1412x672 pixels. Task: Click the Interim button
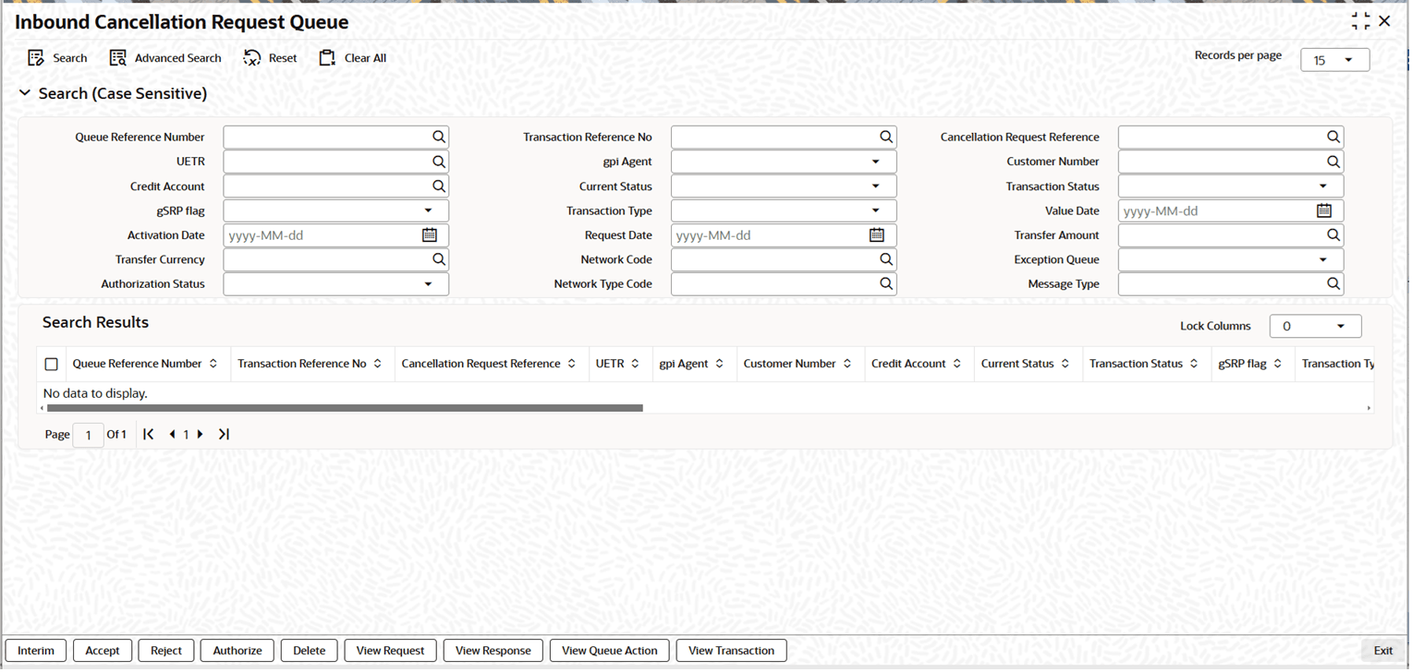(x=36, y=651)
